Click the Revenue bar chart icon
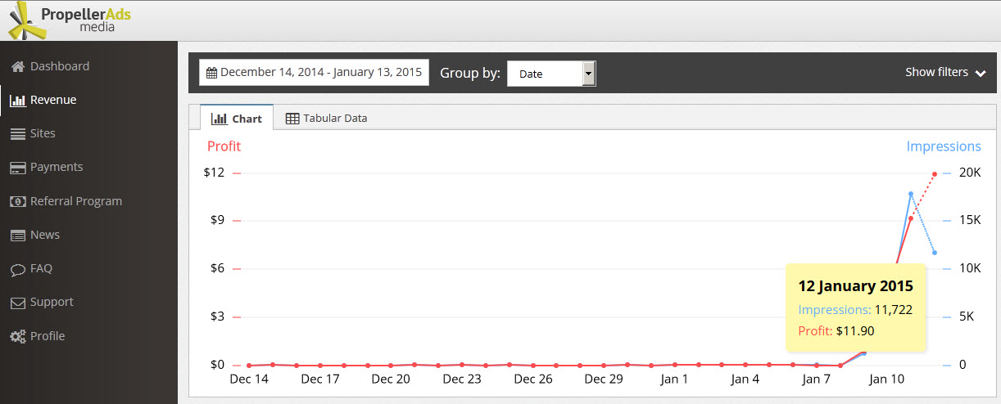Viewport: 1001px width, 404px height. click(17, 101)
